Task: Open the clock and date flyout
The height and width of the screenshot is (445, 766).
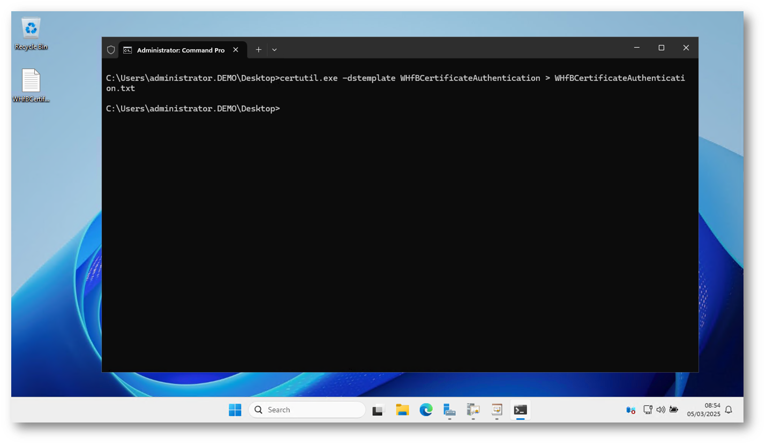Action: click(x=704, y=410)
